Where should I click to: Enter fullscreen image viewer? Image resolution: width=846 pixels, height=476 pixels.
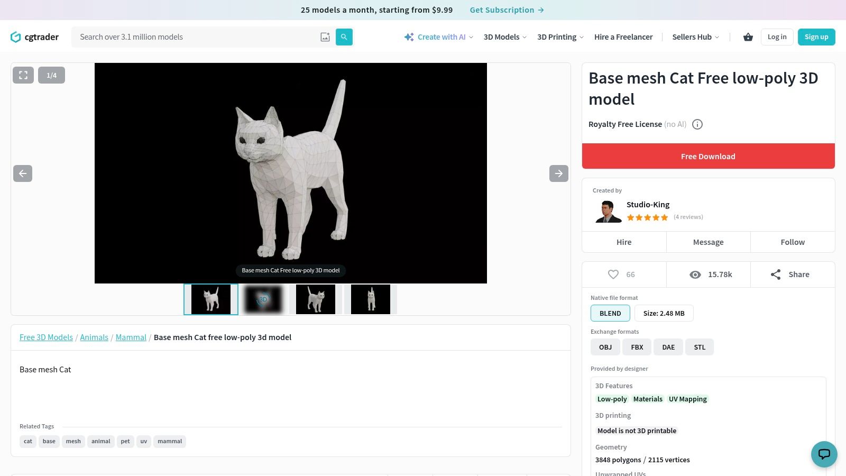click(x=23, y=75)
